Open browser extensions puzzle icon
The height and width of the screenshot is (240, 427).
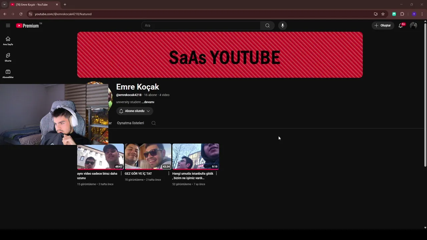click(402, 14)
